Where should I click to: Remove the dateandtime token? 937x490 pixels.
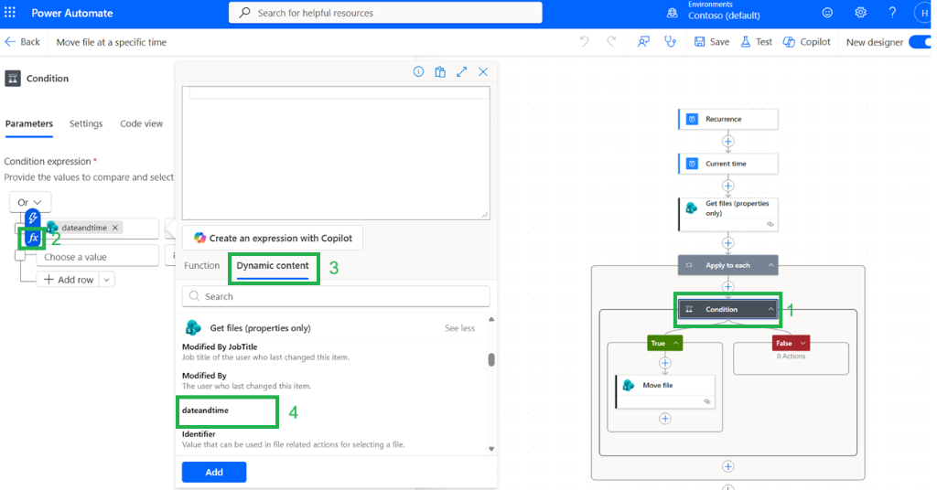point(115,228)
